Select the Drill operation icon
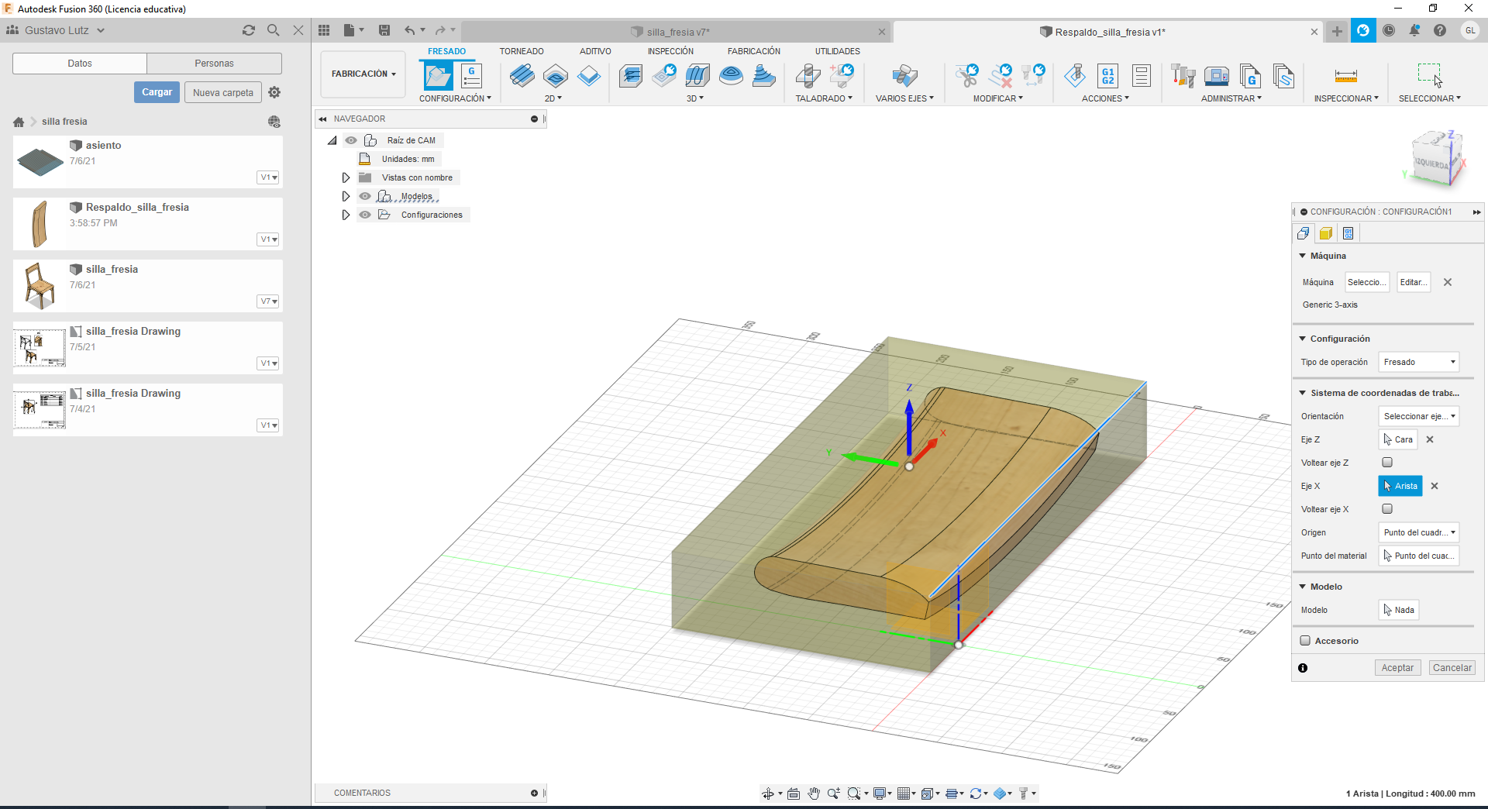 808,76
